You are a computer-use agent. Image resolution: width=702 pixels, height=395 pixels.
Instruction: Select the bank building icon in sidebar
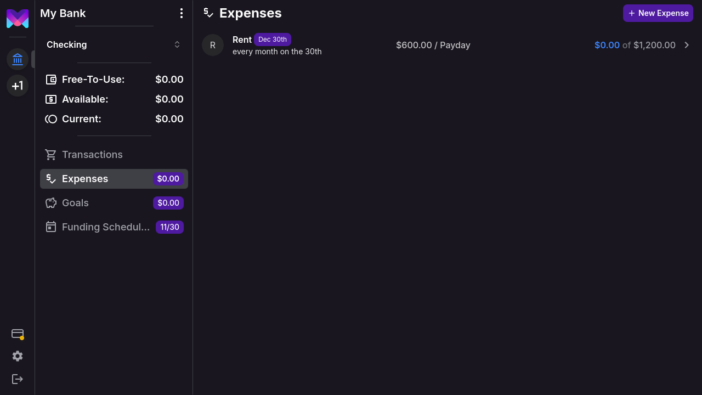(x=18, y=59)
